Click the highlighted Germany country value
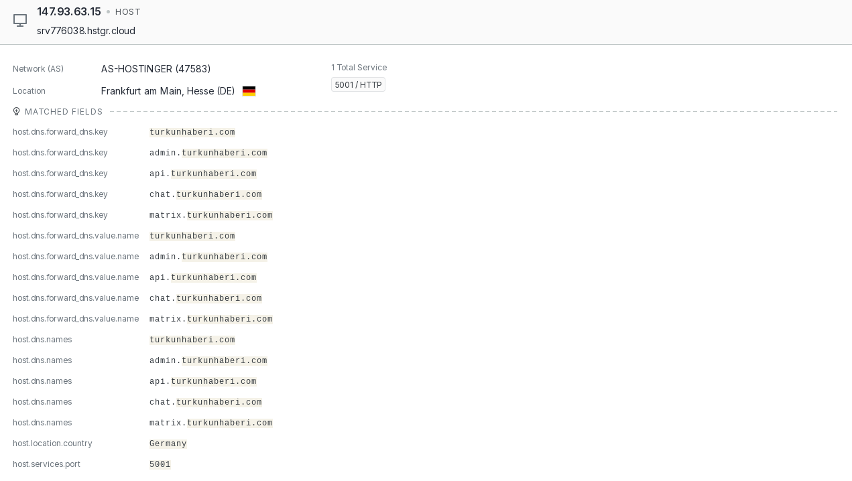The width and height of the screenshot is (852, 481). click(168, 444)
